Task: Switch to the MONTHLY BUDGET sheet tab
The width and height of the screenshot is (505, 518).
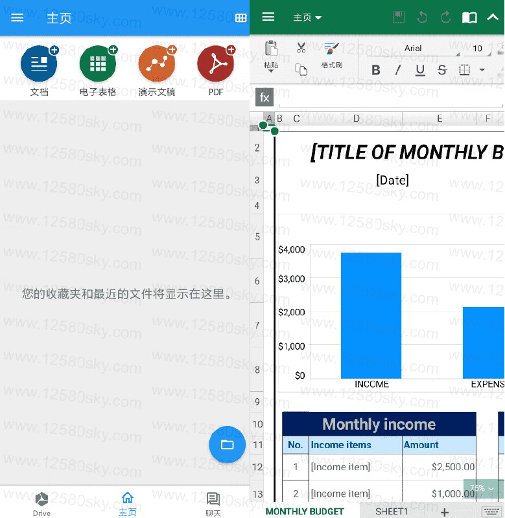Action: 305,512
